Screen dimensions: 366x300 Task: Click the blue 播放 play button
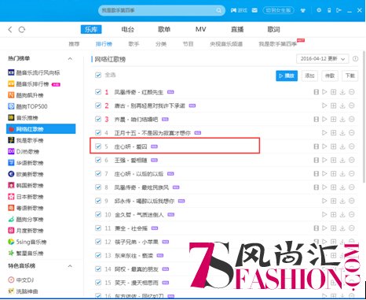pyautogui.click(x=287, y=76)
